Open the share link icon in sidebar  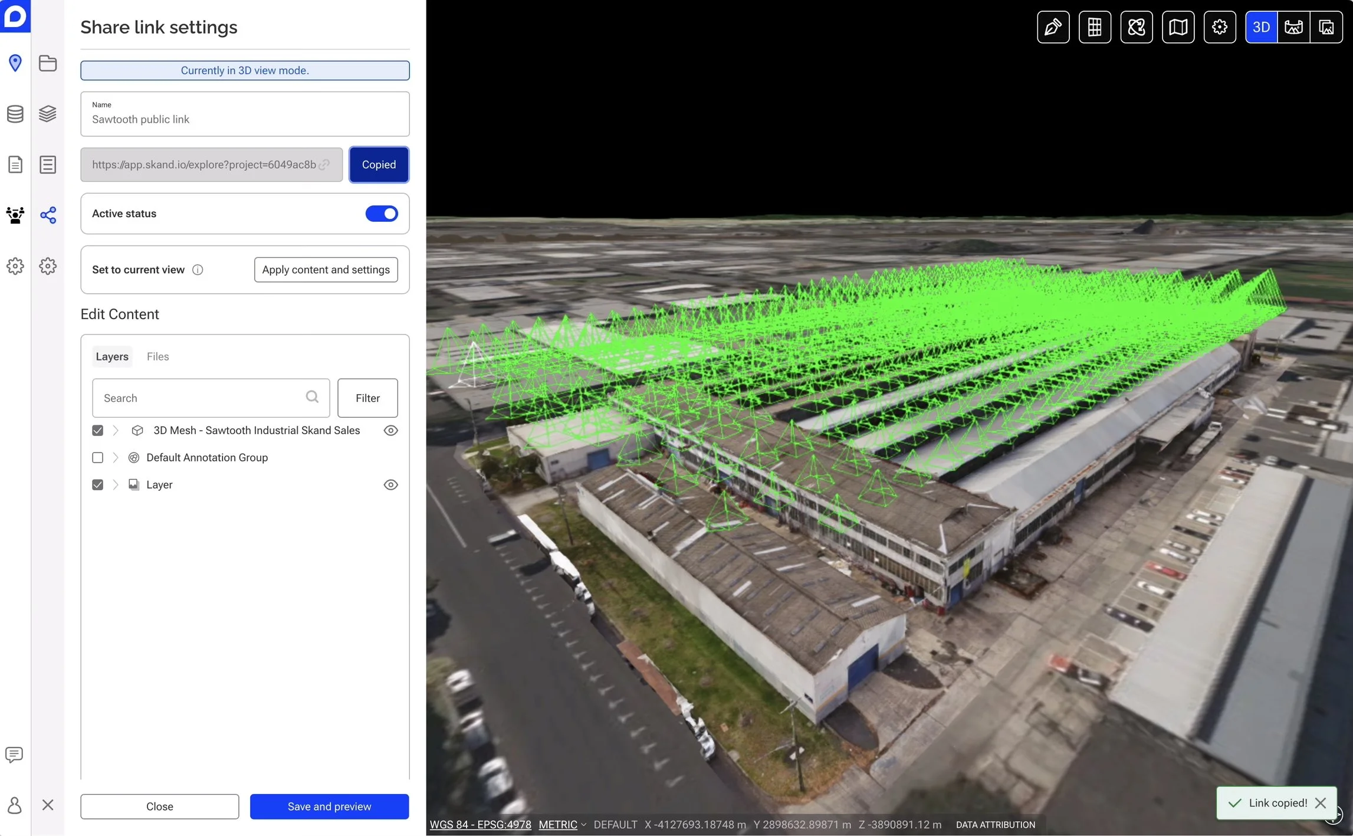48,215
